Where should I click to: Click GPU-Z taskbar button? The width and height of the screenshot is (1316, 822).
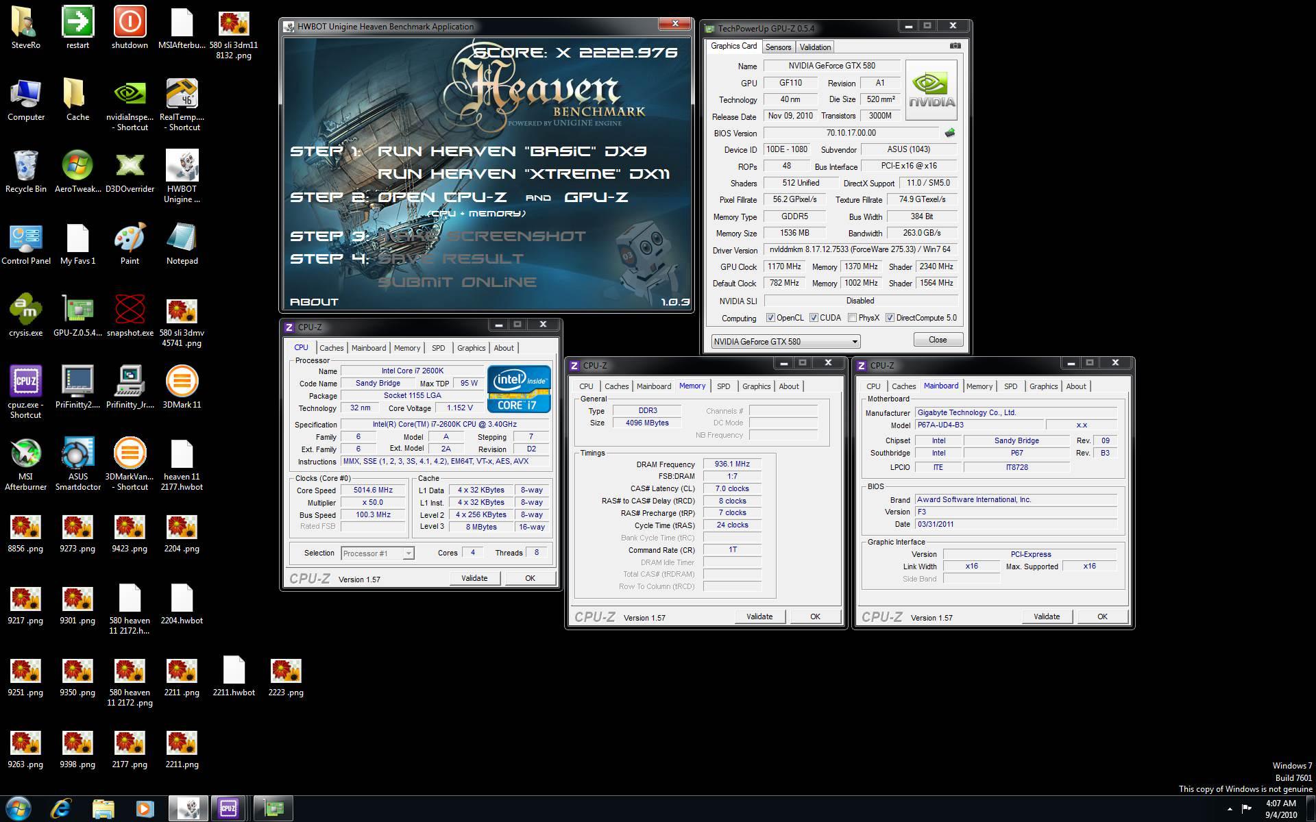coord(273,808)
